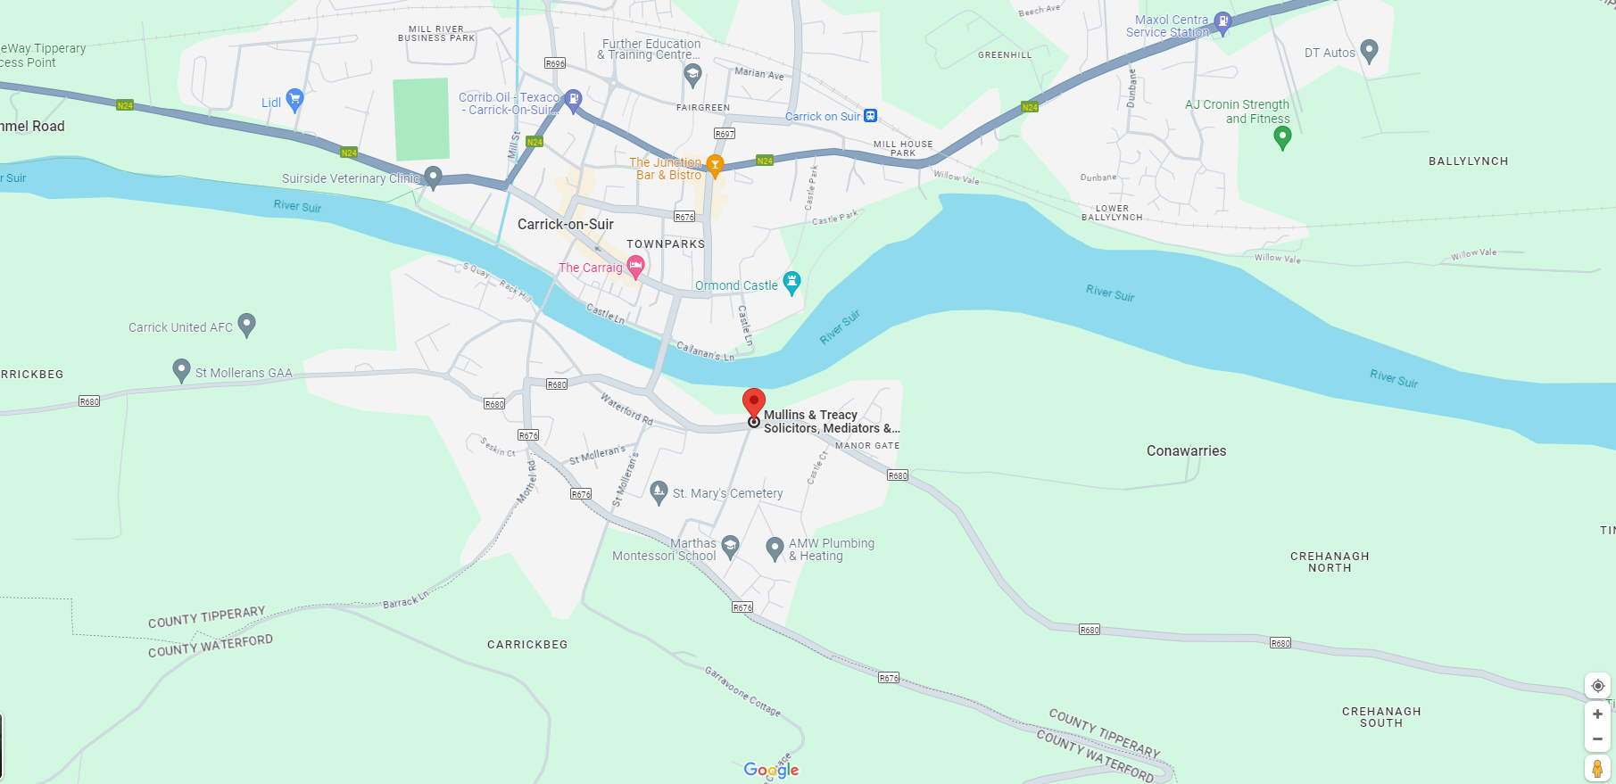Screen dimensions: 1616x784
Task: Select the AJ Cronin Strength and Fitness pin
Action: point(1282,137)
